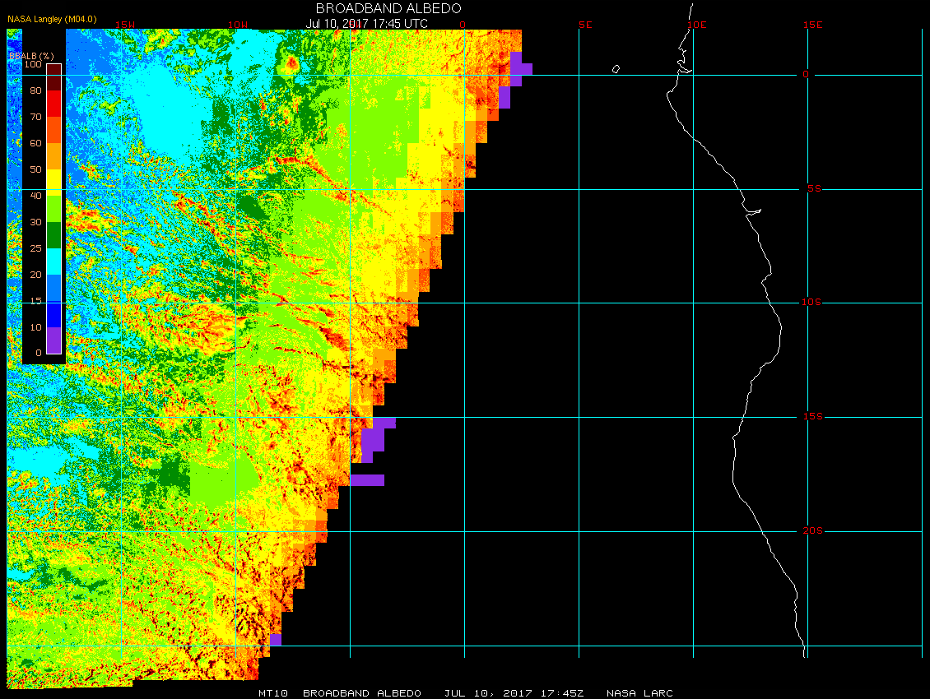
Task: Select the dark maroon 80–100% legend swatch
Action: pyautogui.click(x=53, y=76)
